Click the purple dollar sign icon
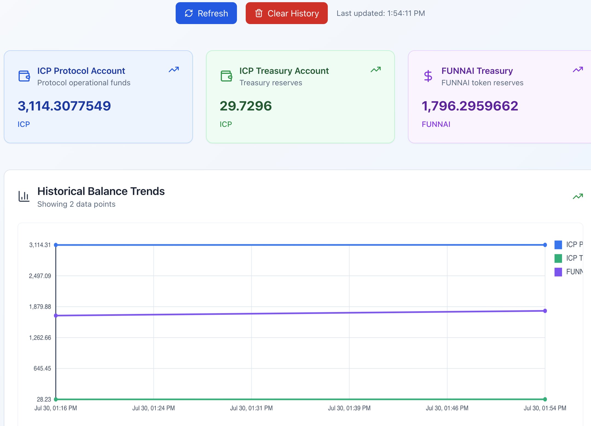591x426 pixels. pyautogui.click(x=428, y=76)
